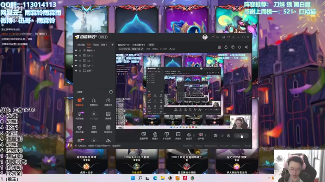
Task: Add a new scene with the plus button
Action: 113,45
